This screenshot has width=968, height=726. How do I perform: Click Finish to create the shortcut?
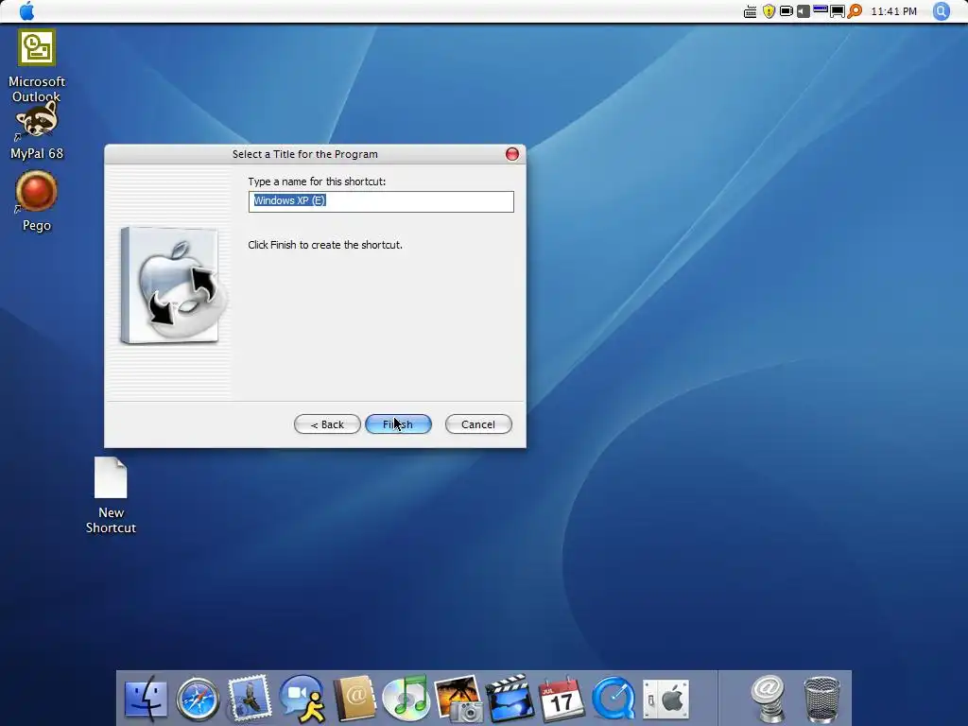[398, 424]
